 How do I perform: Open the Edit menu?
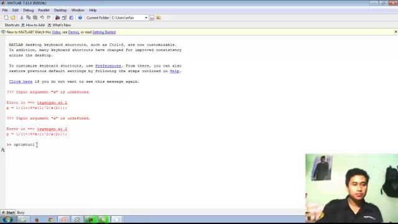pos(15,10)
